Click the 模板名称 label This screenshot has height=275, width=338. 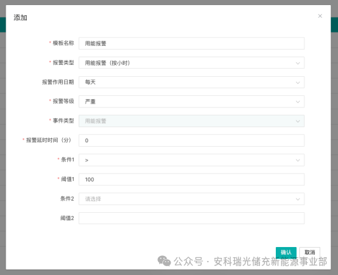63,43
